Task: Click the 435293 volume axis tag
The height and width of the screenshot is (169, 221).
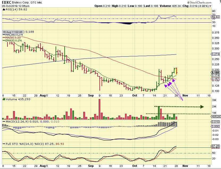Action: point(216,117)
